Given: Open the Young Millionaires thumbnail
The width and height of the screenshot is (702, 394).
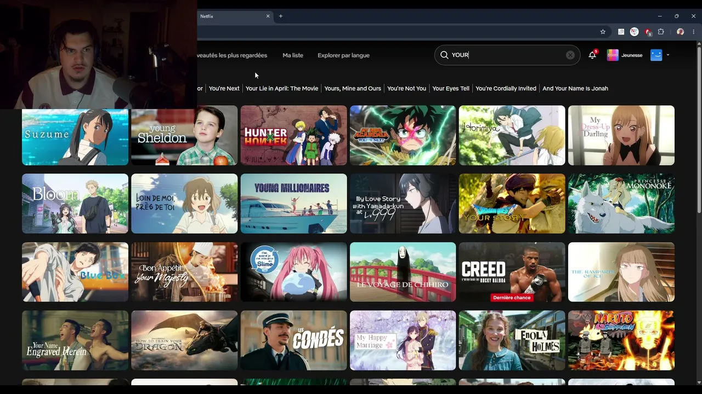Looking at the screenshot, I should [293, 204].
